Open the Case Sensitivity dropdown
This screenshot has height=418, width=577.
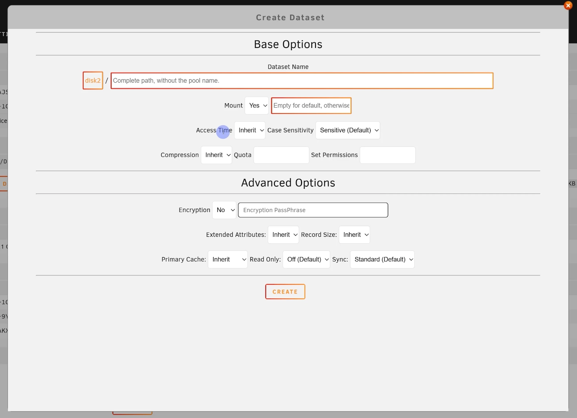pos(348,130)
